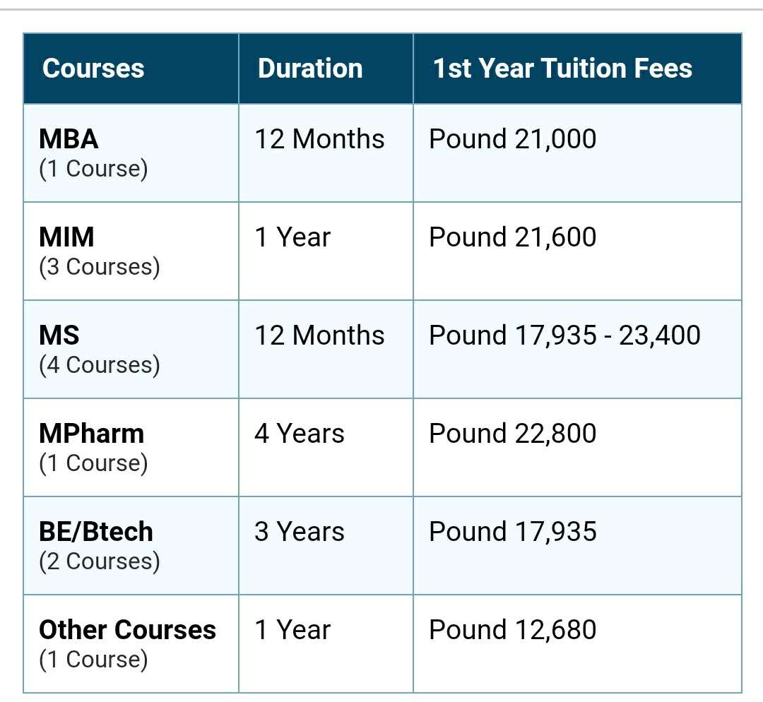
Task: Select the BE/Btech course name
Action: click(96, 532)
